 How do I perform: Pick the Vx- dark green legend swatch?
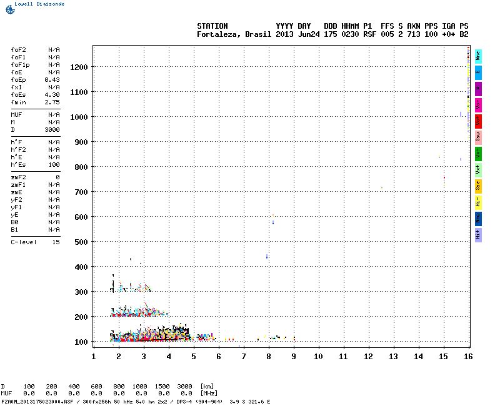click(478, 154)
